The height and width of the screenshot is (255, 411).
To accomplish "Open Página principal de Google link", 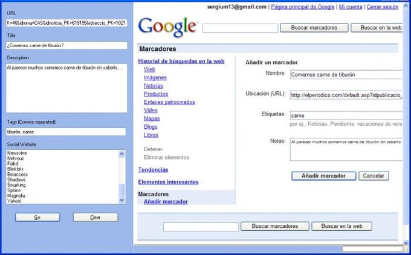I will pyautogui.click(x=302, y=7).
